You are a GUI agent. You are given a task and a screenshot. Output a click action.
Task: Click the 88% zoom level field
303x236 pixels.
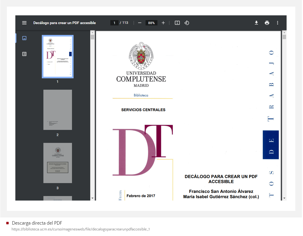coord(151,23)
